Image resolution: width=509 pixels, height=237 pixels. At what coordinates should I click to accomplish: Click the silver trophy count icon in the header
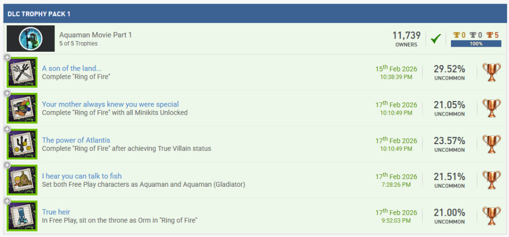point(472,35)
